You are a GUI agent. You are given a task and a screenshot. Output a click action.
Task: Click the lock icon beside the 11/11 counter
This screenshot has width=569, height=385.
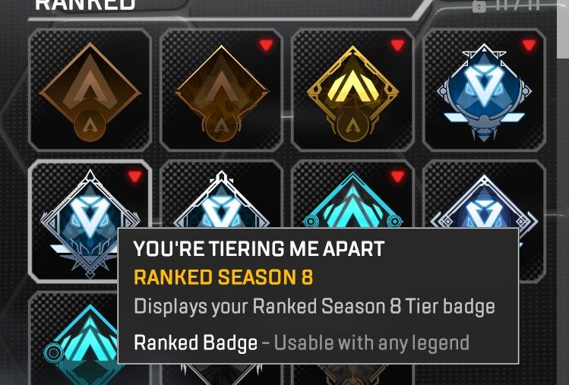point(479,7)
